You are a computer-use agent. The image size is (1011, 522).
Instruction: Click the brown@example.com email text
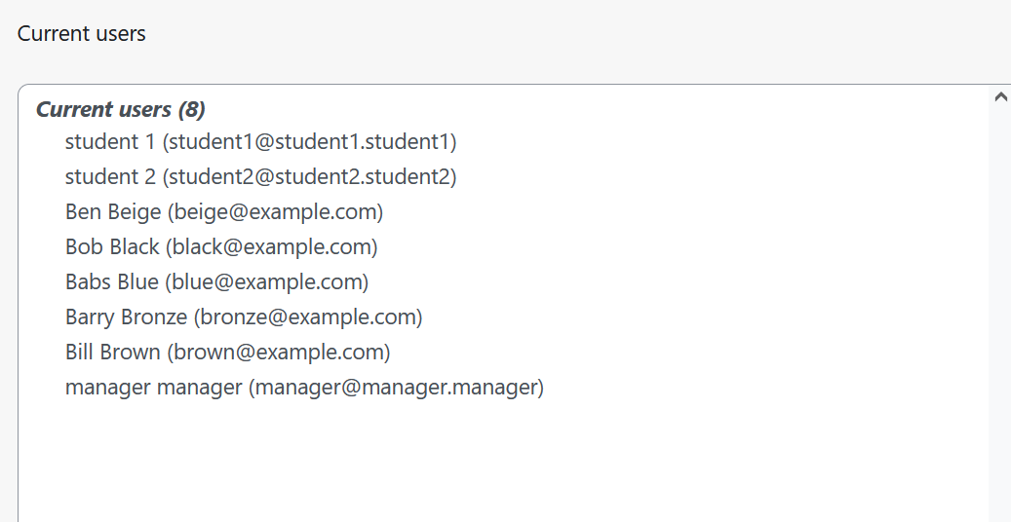pos(279,352)
